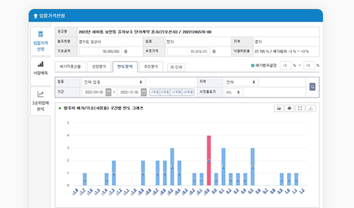Open the 사정률표기 0% dropdown

(x=233, y=92)
